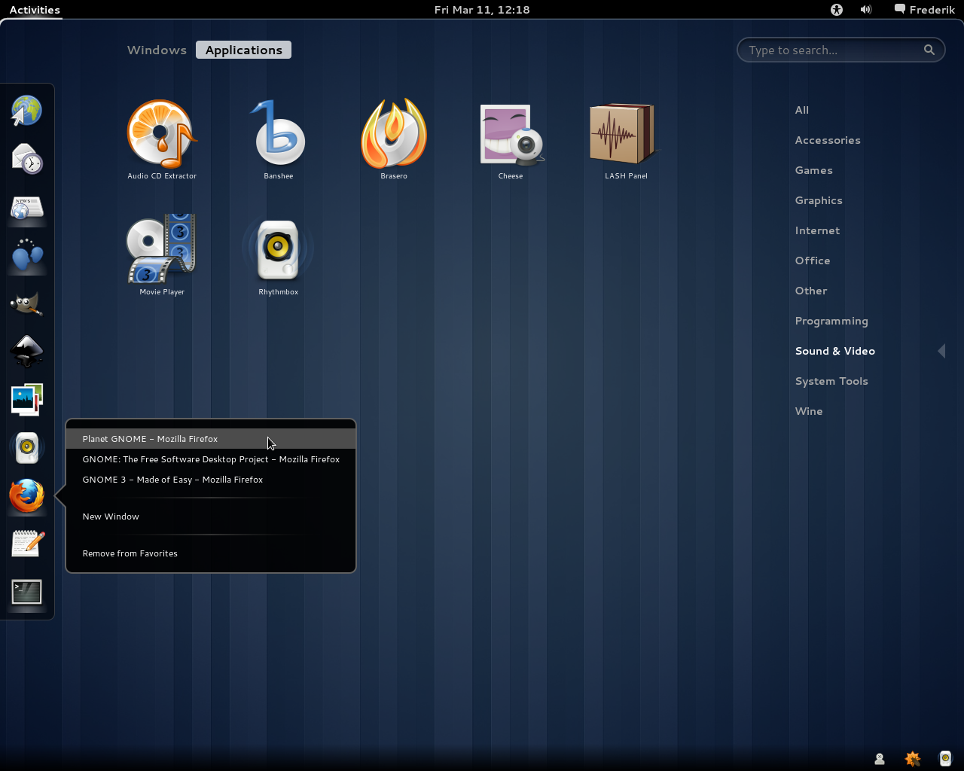The image size is (964, 771).
Task: Switch to GNOME 3 Made of Easy window
Action: pyautogui.click(x=211, y=480)
